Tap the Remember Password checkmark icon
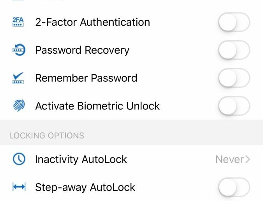263x201 pixels. (x=18, y=78)
